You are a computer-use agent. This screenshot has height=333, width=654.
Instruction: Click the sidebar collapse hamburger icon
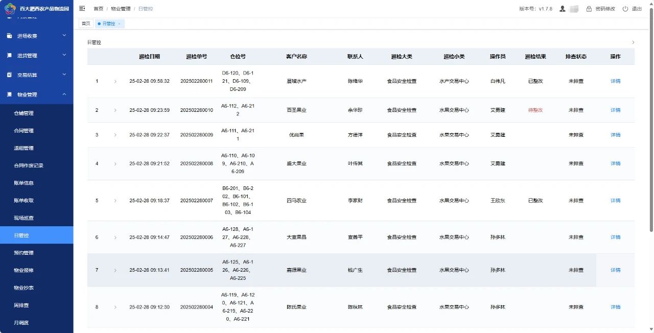(82, 9)
